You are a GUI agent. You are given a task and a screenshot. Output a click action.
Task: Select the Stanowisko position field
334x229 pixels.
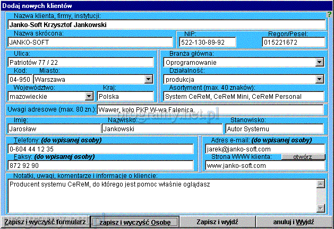click(x=274, y=128)
